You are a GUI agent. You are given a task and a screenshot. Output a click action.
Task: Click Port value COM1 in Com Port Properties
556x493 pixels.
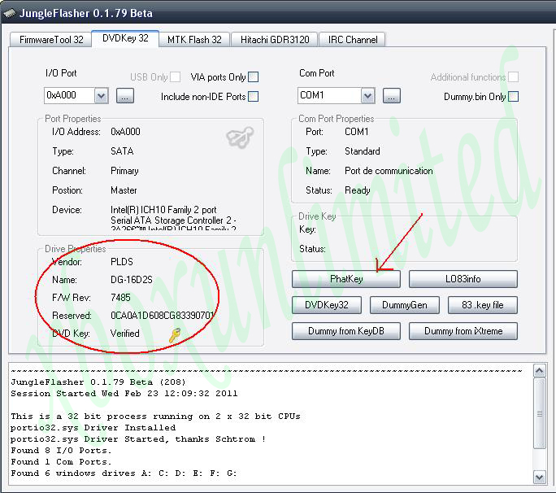point(357,132)
